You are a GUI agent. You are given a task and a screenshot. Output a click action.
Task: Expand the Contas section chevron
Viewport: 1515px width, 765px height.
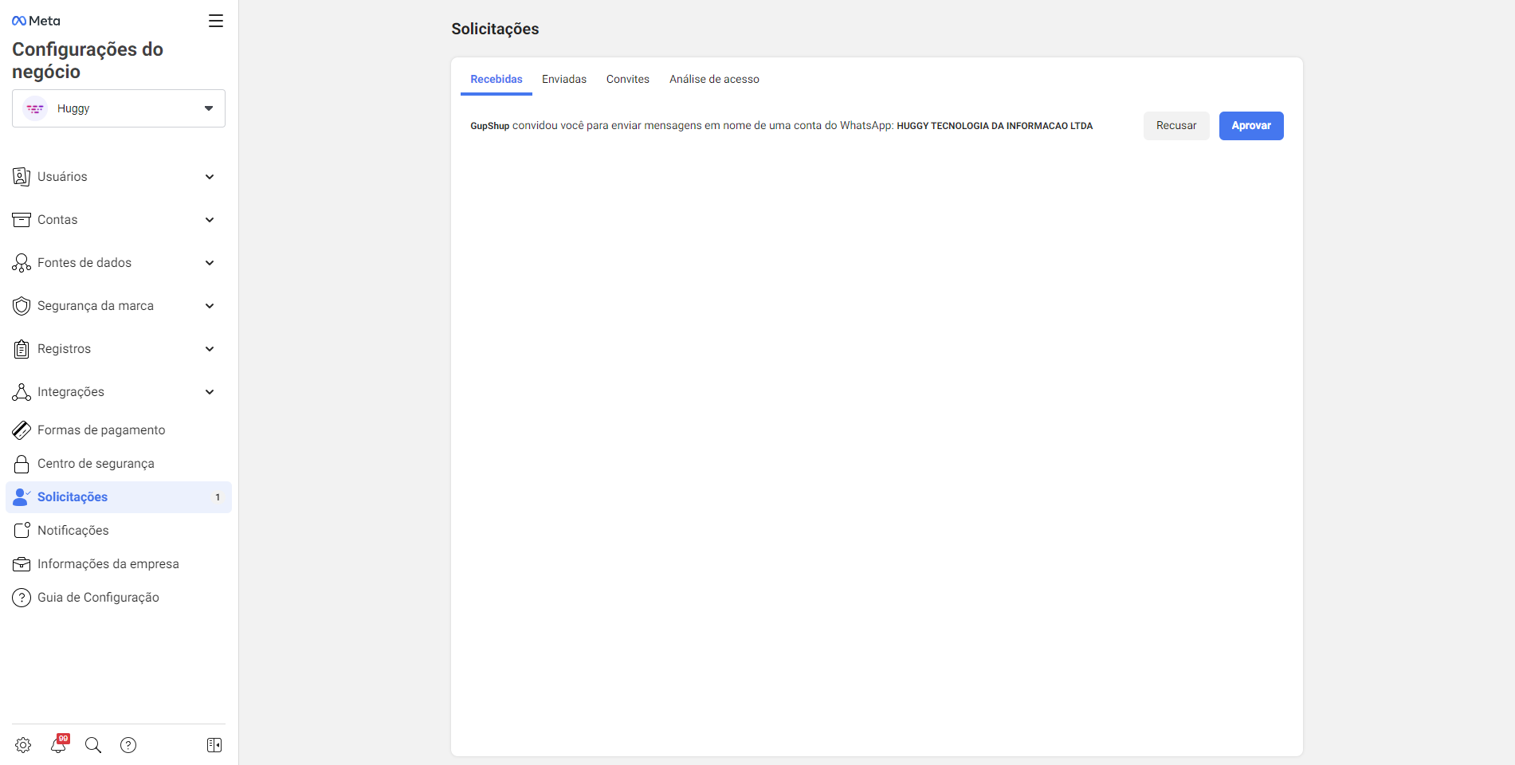pos(210,220)
